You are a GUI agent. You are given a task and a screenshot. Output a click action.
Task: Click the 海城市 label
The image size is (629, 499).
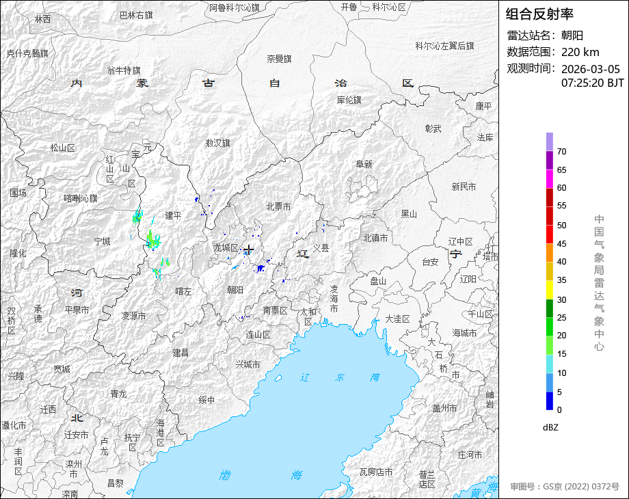464,333
